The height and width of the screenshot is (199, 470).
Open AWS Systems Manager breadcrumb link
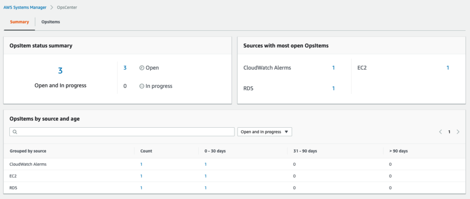(25, 7)
